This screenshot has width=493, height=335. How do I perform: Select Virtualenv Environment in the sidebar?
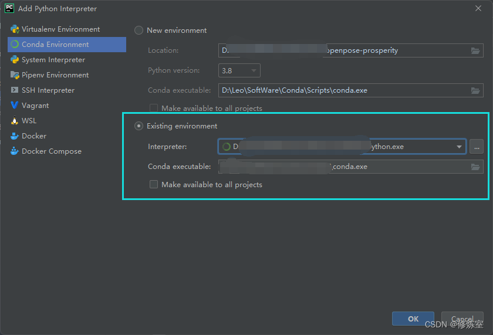coord(67,29)
